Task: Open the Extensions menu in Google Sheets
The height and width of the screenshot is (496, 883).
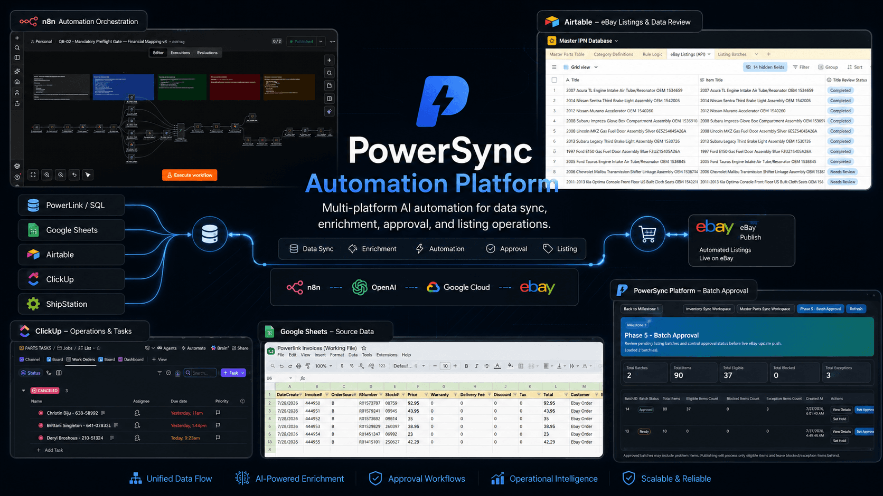Action: point(387,355)
